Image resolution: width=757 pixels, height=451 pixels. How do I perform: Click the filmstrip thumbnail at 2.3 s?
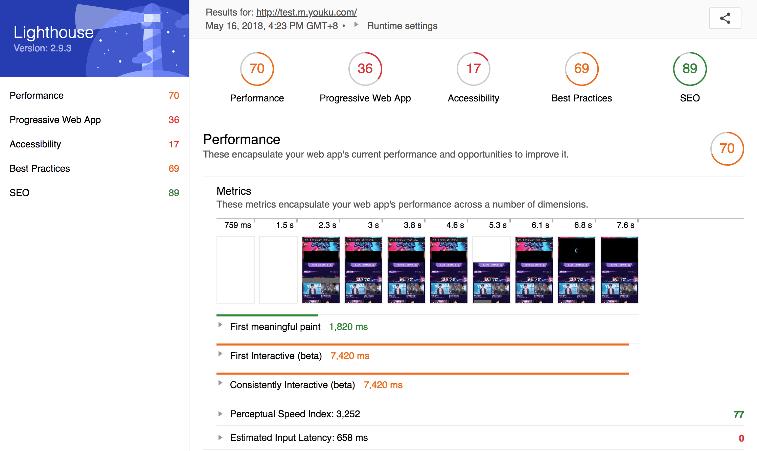tap(321, 269)
